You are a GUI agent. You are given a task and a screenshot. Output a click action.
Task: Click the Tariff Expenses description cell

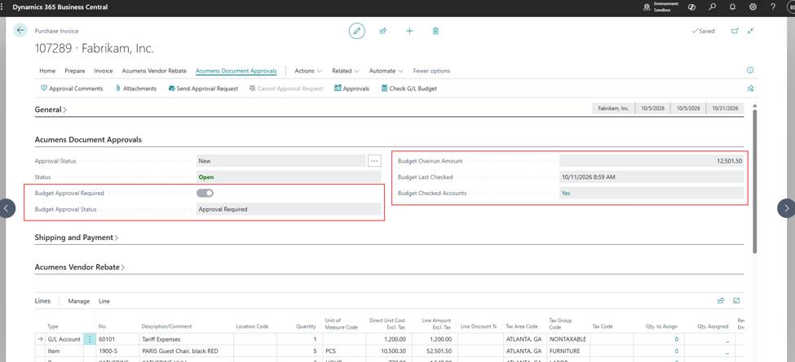[x=186, y=339]
